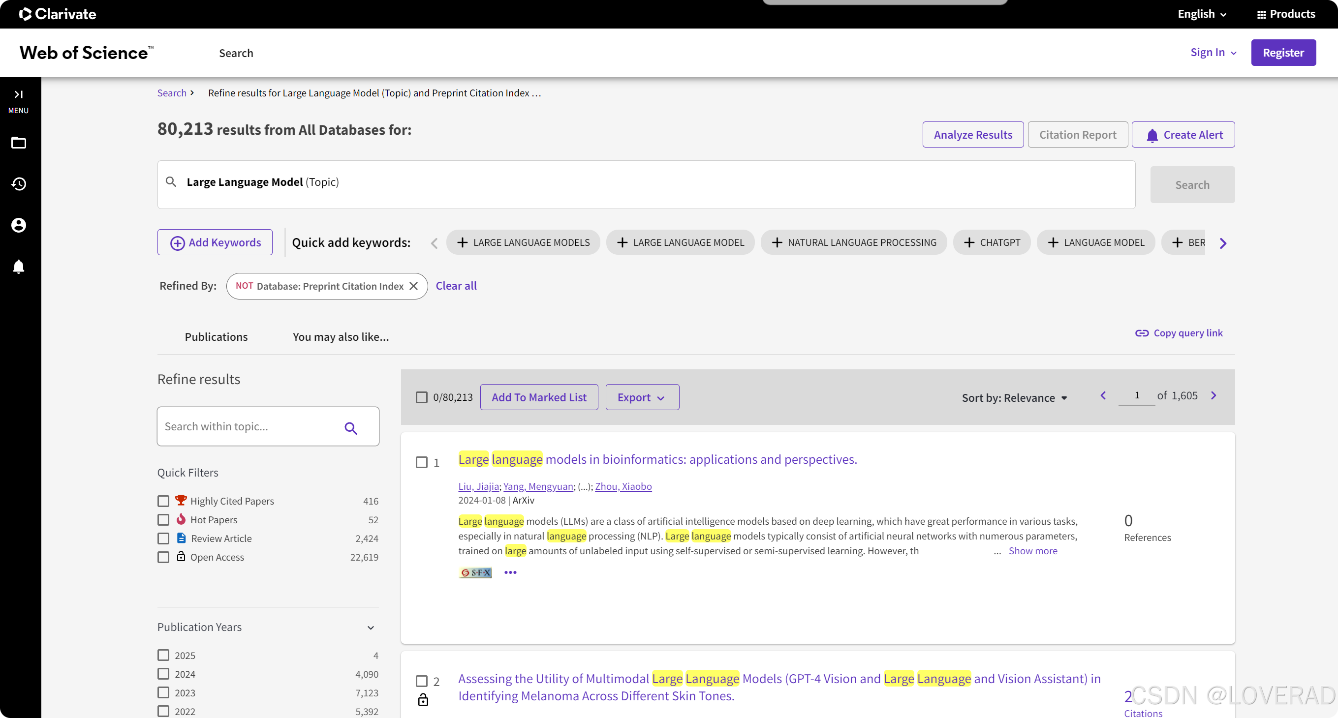Collapse the Publication Years section
Screen dimensions: 1338x718
[371, 627]
